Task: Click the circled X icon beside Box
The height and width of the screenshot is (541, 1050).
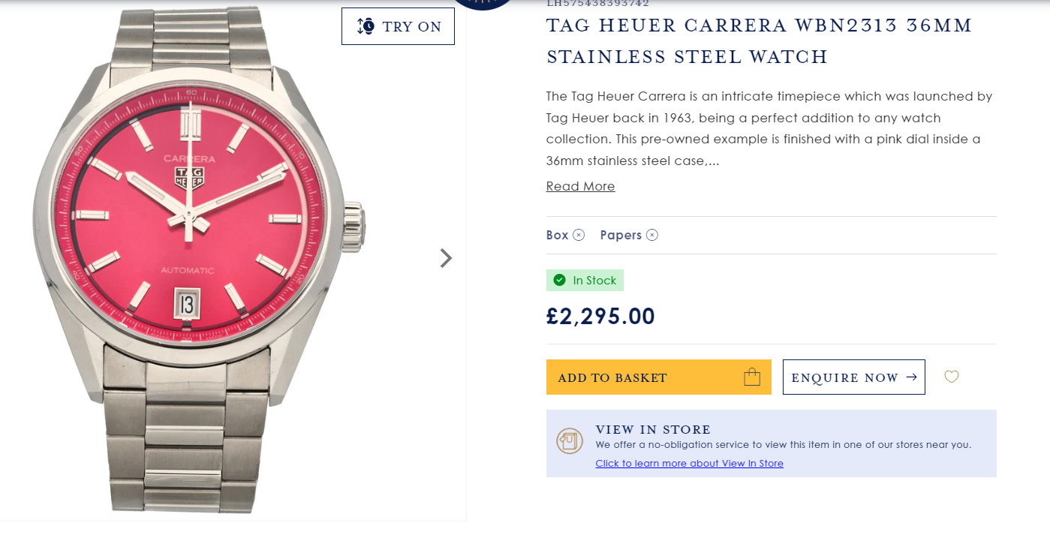Action: point(579,235)
